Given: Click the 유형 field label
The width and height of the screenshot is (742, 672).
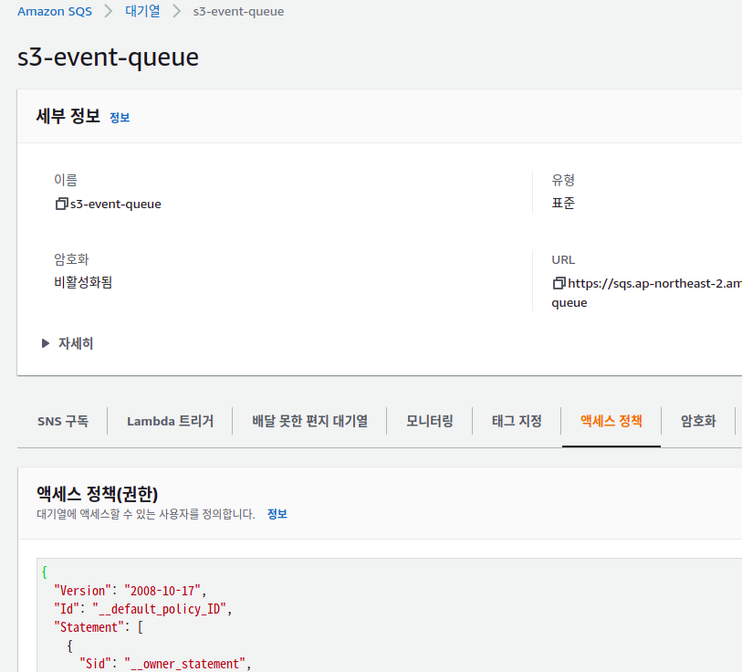Looking at the screenshot, I should (563, 180).
